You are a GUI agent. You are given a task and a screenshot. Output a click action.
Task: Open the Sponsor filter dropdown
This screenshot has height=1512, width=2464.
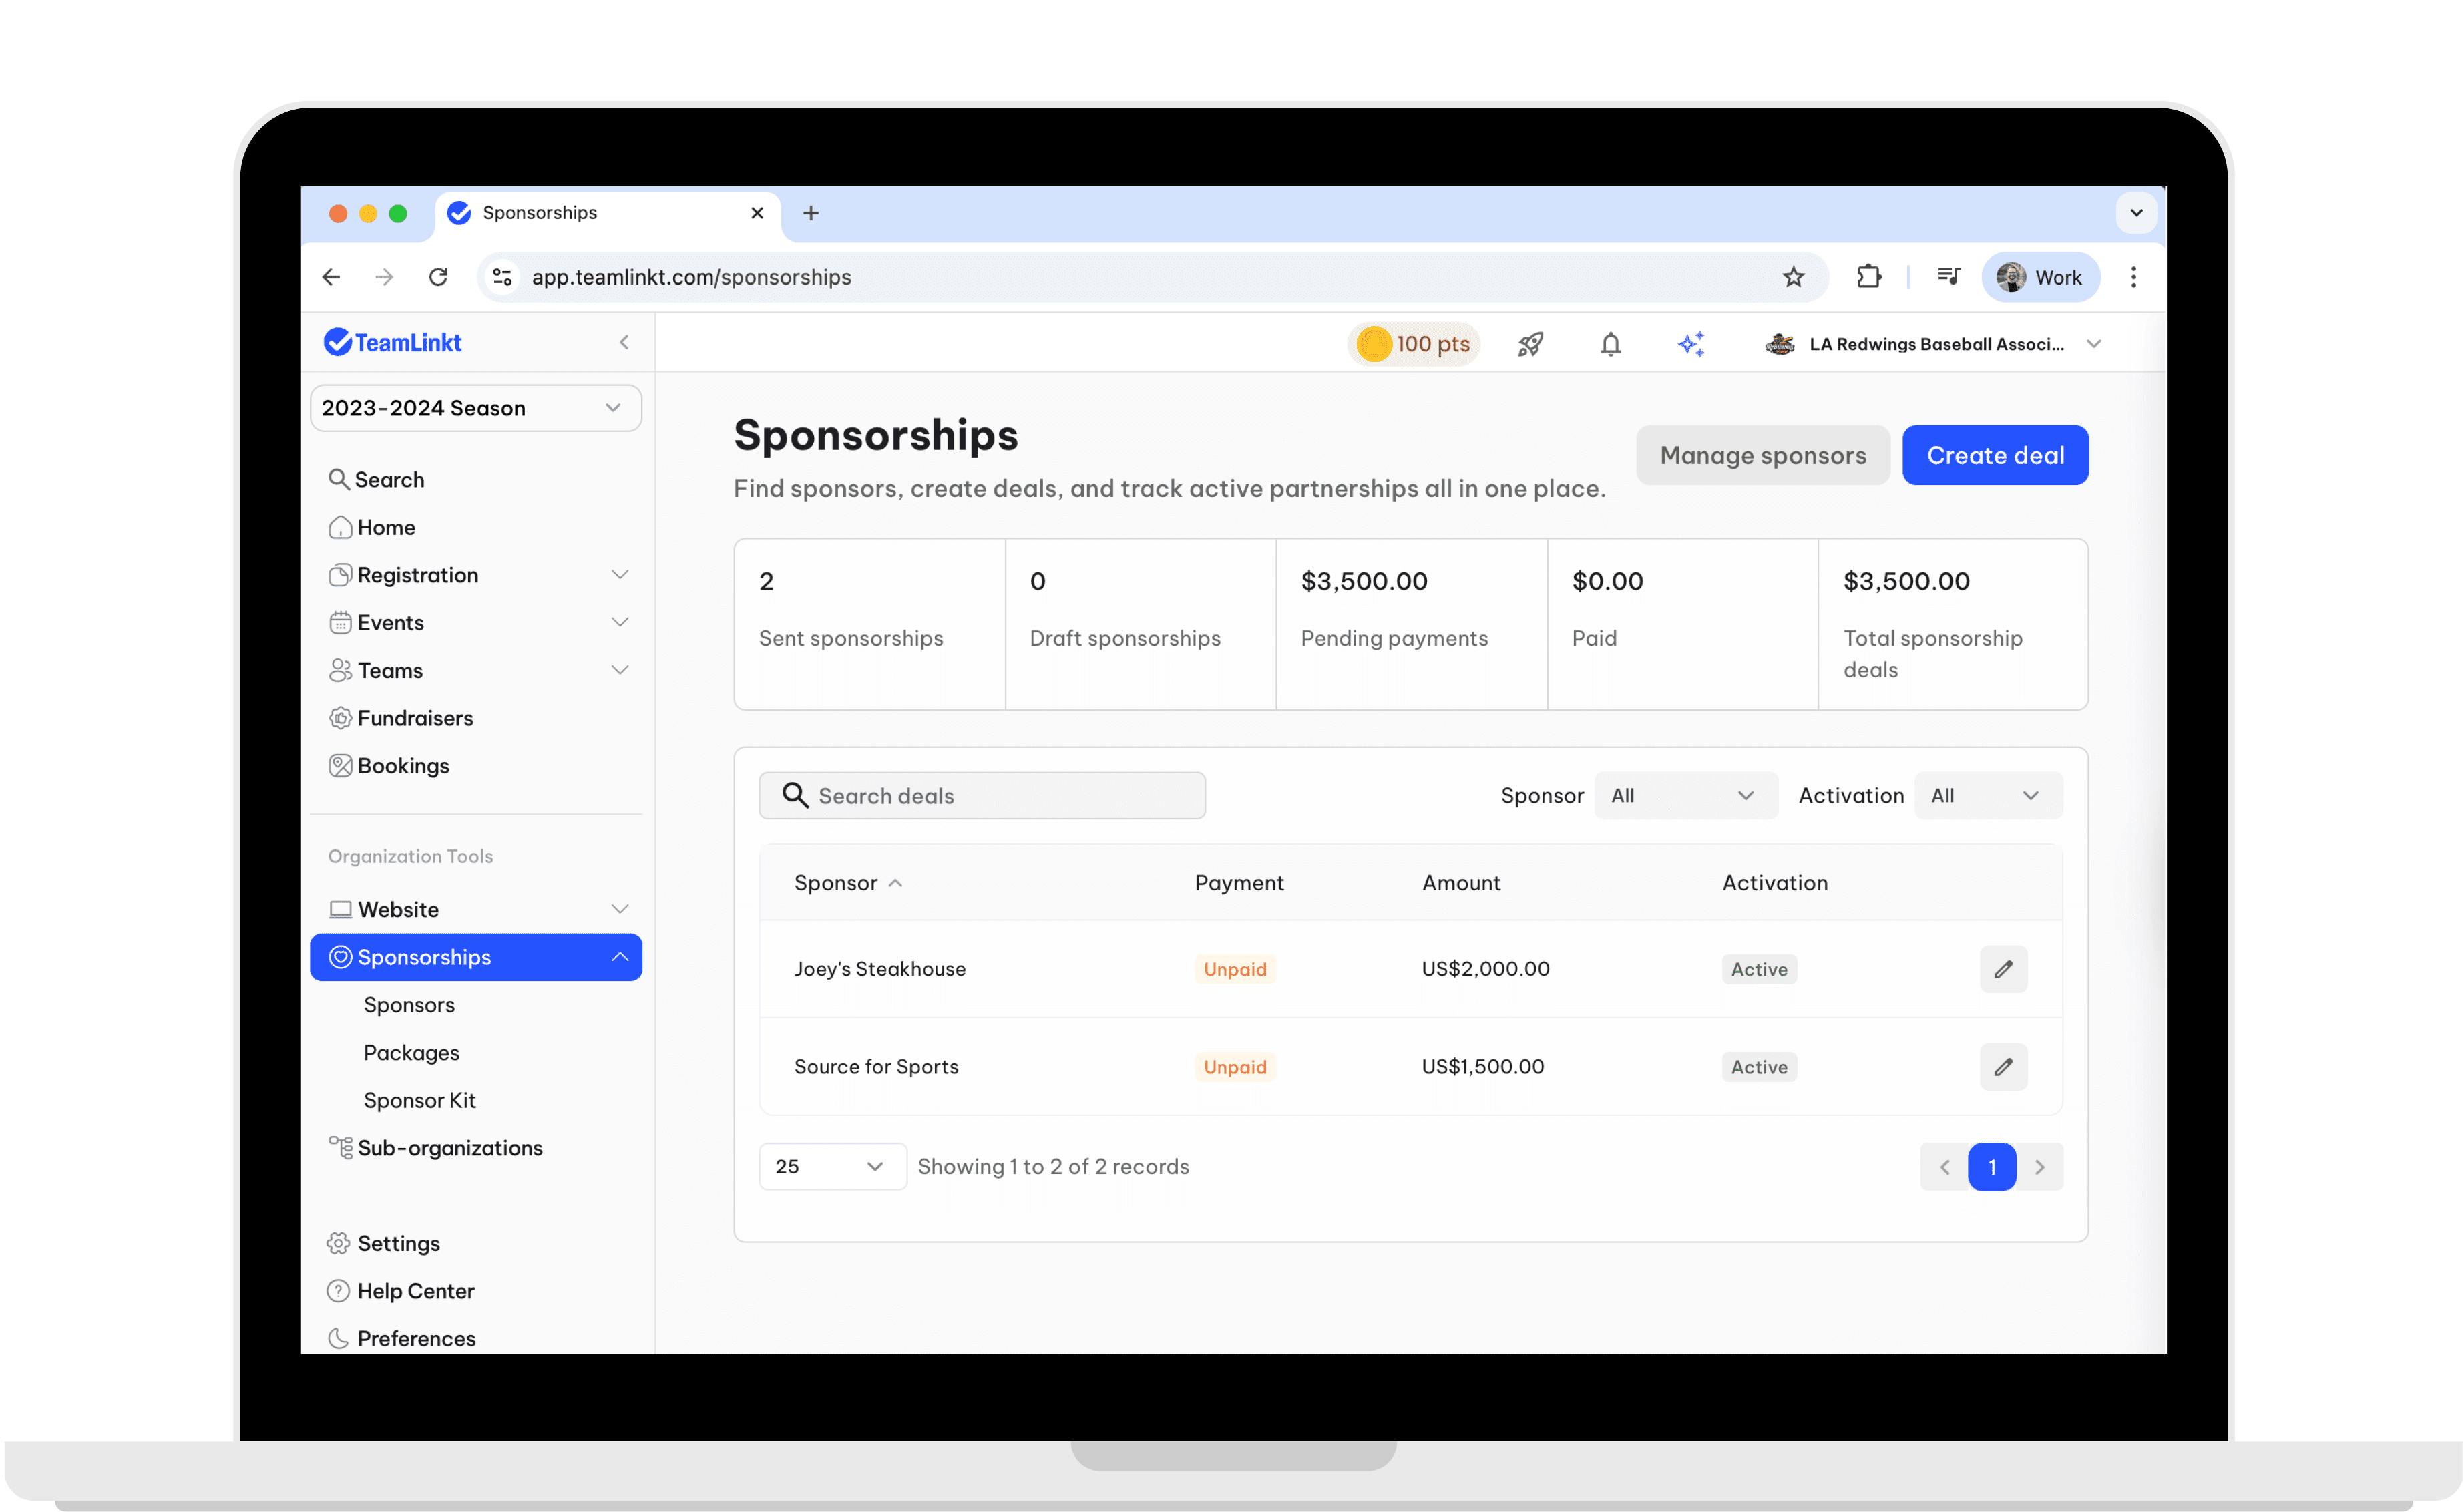(1685, 796)
